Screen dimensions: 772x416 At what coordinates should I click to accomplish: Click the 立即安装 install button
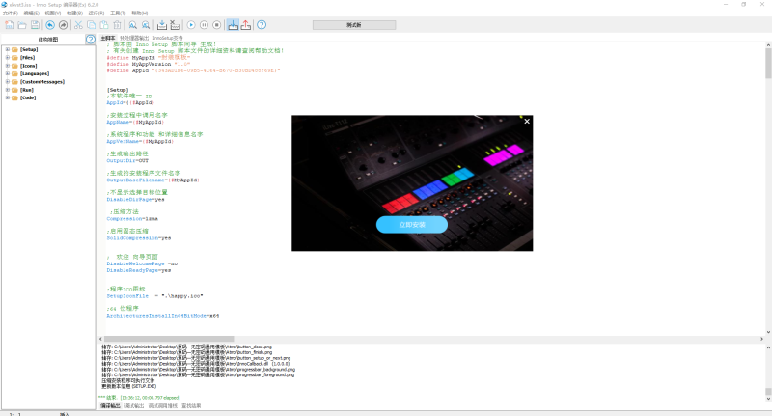[x=412, y=225]
